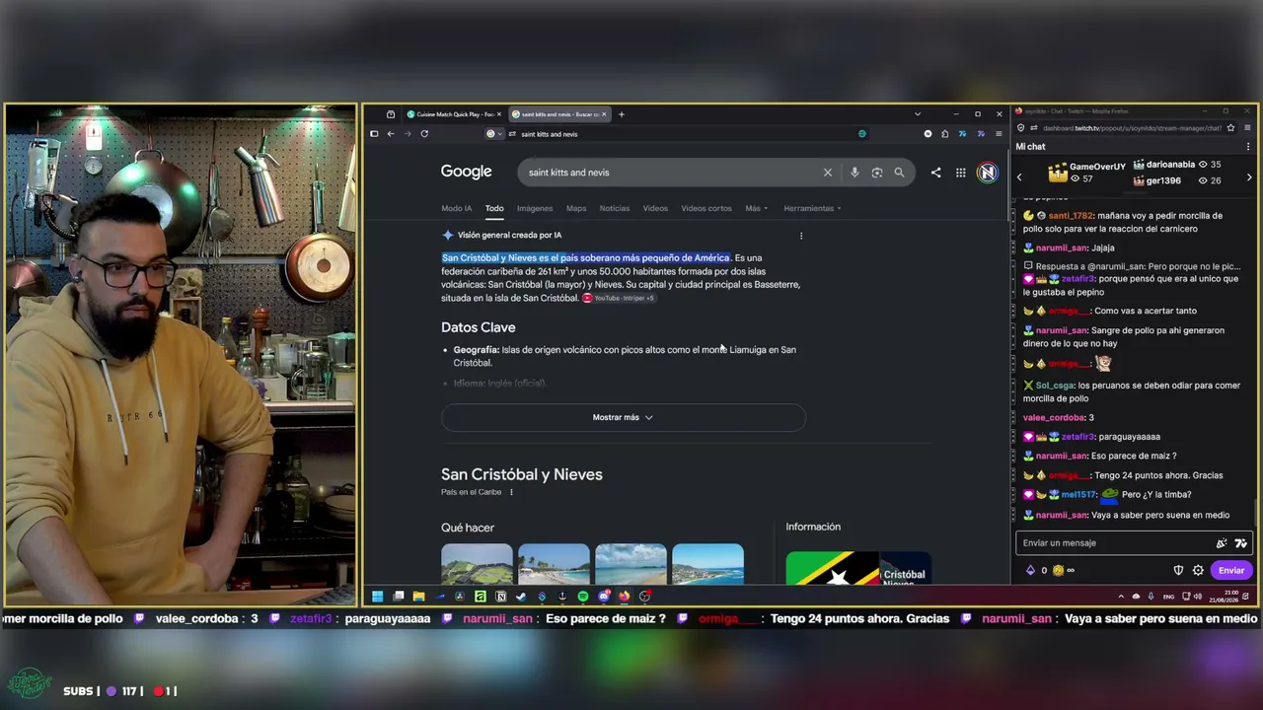
Task: Close the saint kitts and nevis tab
Action: pos(604,114)
